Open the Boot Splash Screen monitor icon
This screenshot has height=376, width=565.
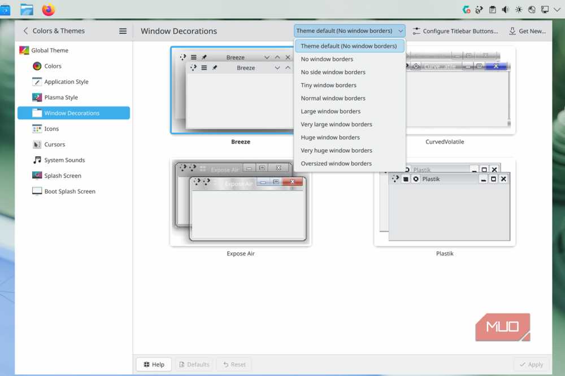coord(37,191)
